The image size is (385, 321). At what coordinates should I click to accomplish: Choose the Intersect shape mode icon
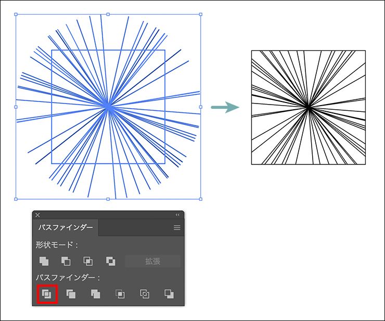tap(88, 261)
